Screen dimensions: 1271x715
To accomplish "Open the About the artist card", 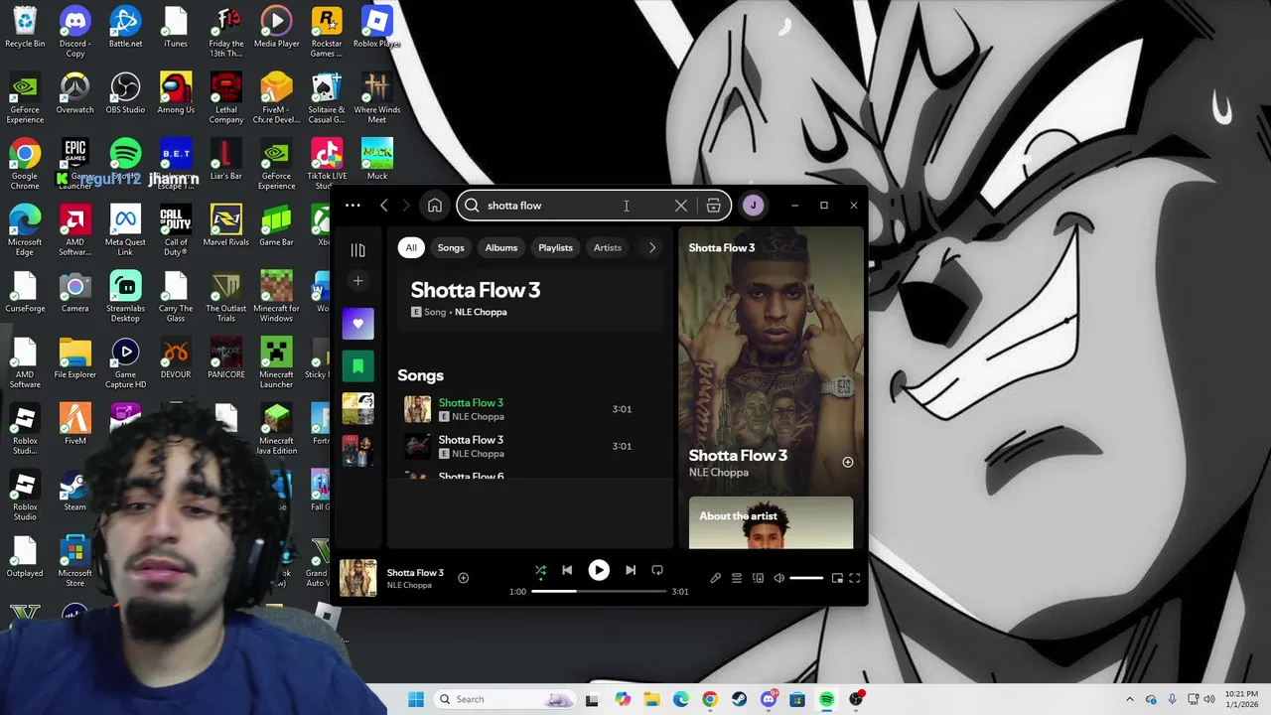I will click(771, 522).
